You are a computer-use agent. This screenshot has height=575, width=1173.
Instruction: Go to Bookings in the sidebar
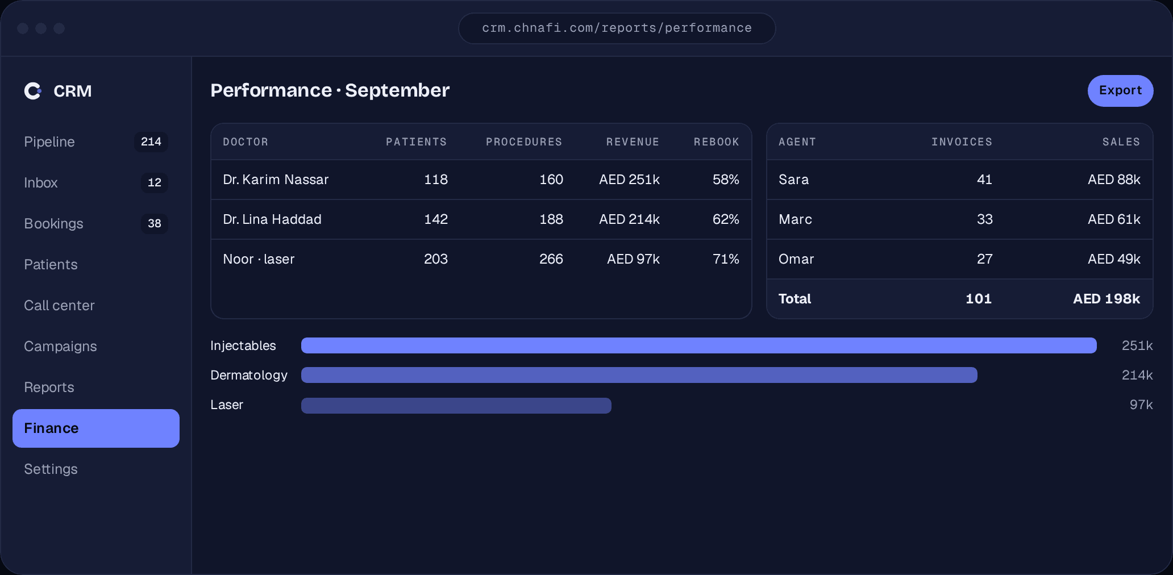point(95,224)
